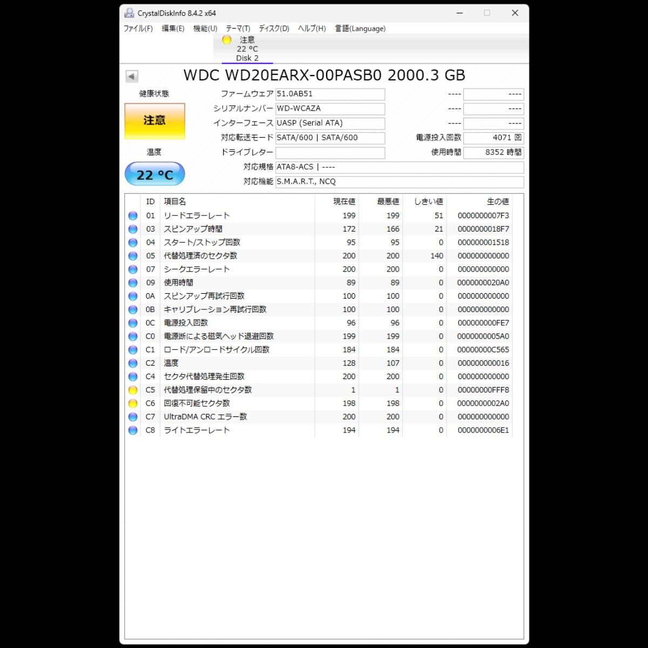The image size is (648, 648).
Task: Click the transfer mode field SATA/600 | SATA/600
Action: tap(330, 138)
